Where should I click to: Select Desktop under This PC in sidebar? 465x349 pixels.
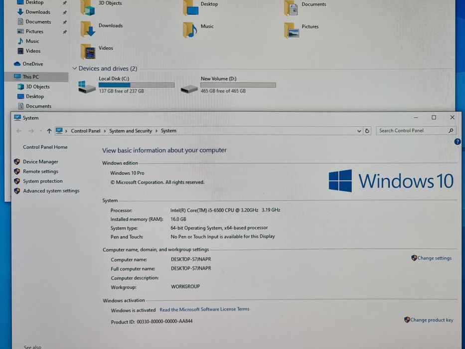click(35, 96)
